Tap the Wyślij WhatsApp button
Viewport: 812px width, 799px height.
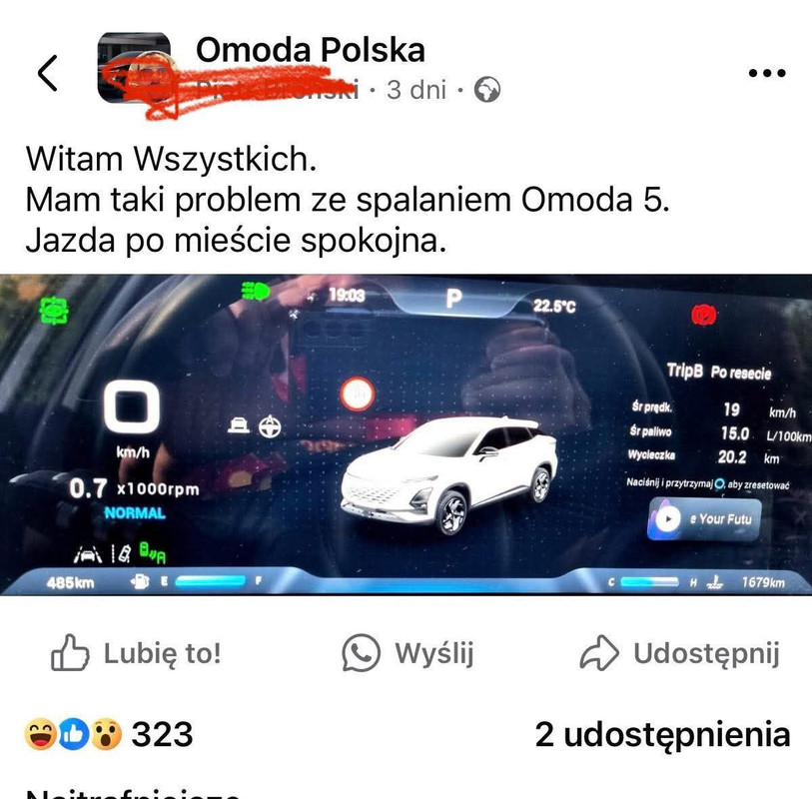[408, 652]
